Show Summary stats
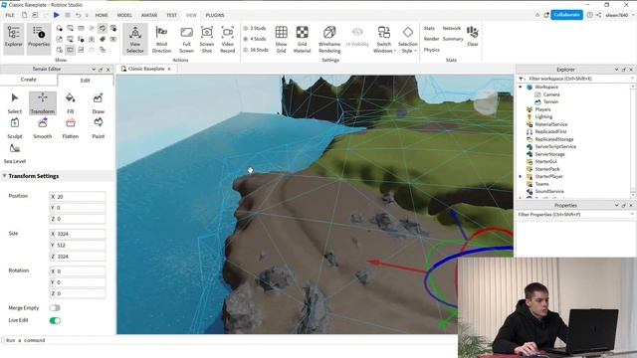The width and height of the screenshot is (637, 358). point(453,39)
